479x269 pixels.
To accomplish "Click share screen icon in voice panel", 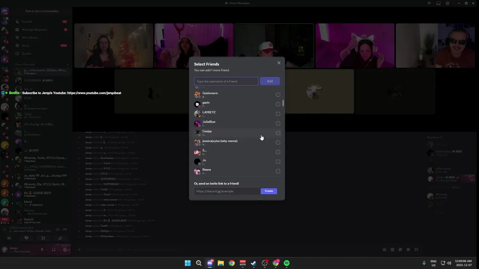I will 26,238.
